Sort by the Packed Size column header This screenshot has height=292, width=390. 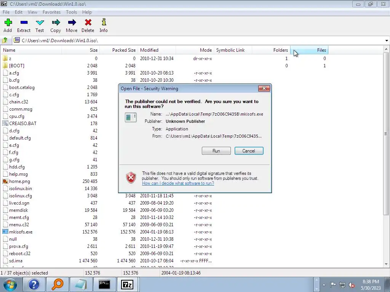[x=119, y=50]
